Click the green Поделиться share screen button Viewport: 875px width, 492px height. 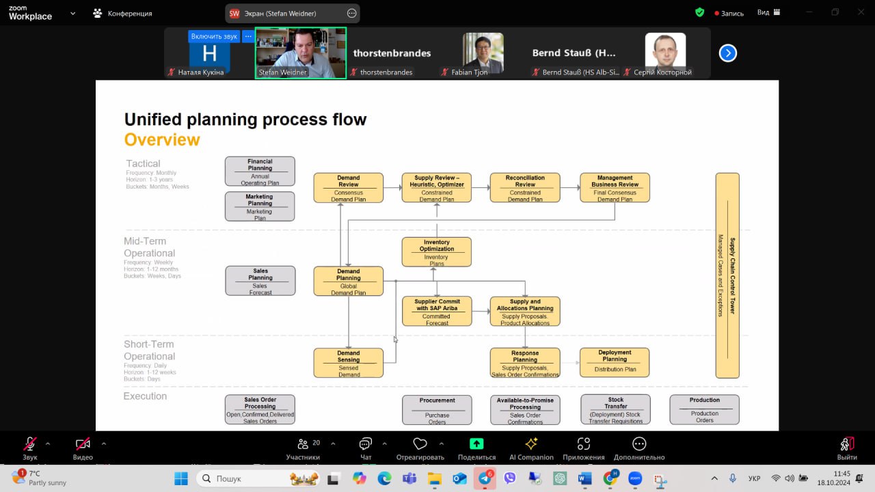pyautogui.click(x=476, y=449)
